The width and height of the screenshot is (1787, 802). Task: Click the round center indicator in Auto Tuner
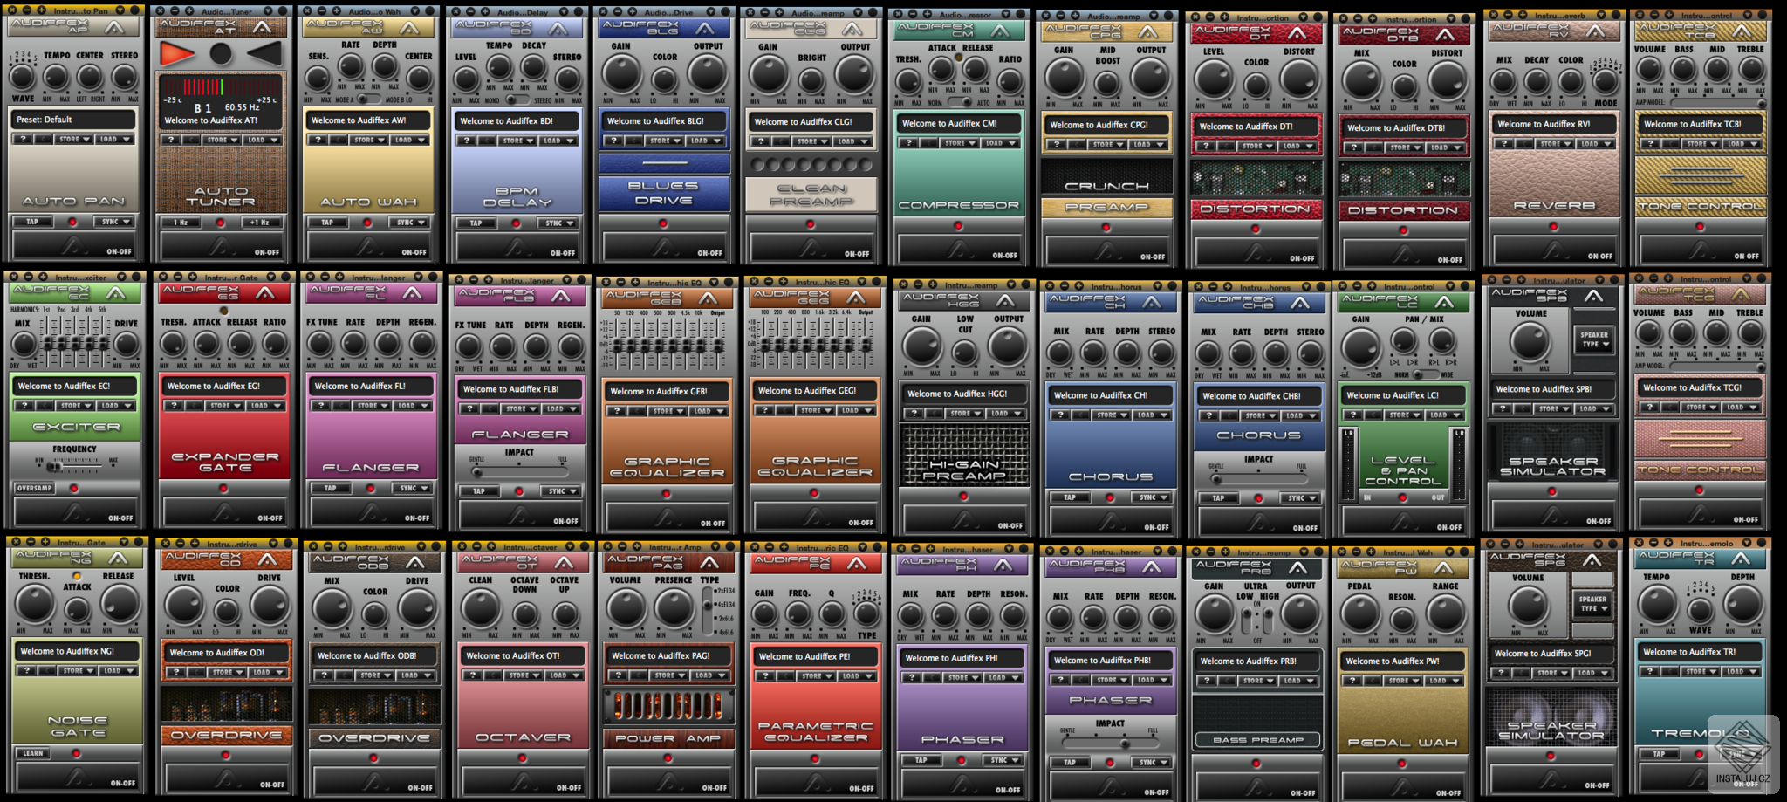(x=222, y=54)
